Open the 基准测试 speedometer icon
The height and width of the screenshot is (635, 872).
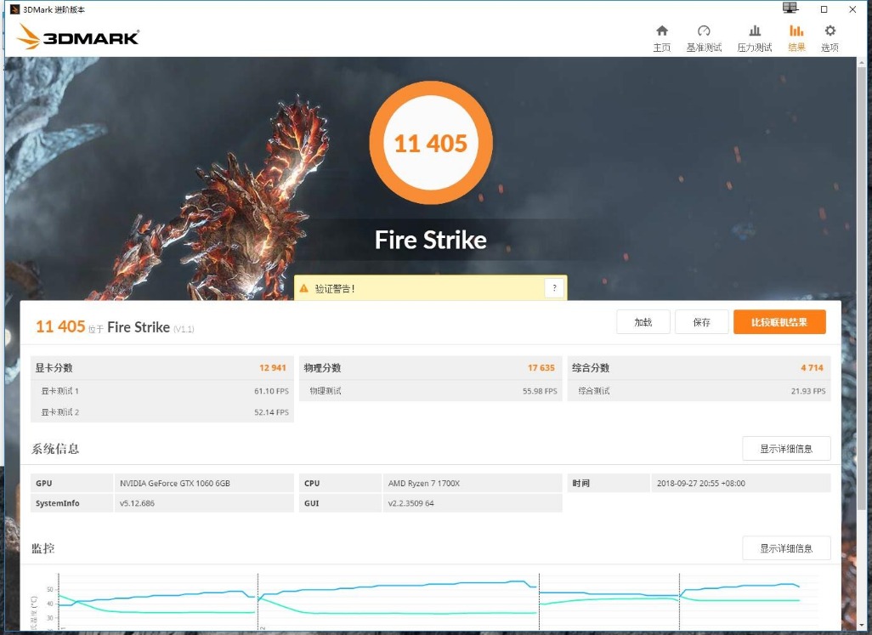pos(705,30)
